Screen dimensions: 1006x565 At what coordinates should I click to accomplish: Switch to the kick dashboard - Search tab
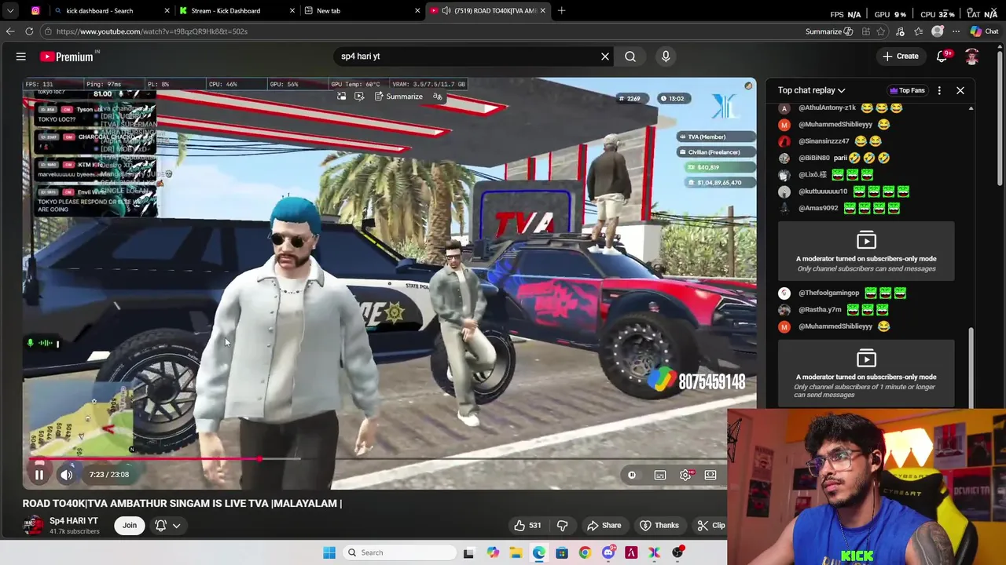[x=111, y=11]
